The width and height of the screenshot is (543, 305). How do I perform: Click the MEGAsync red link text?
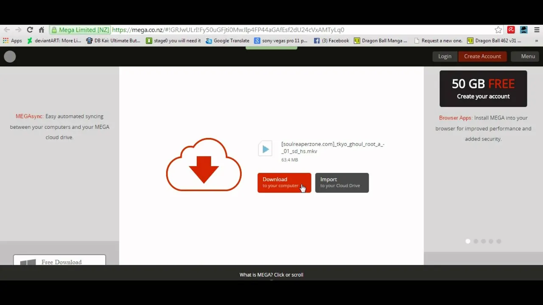tap(30, 116)
